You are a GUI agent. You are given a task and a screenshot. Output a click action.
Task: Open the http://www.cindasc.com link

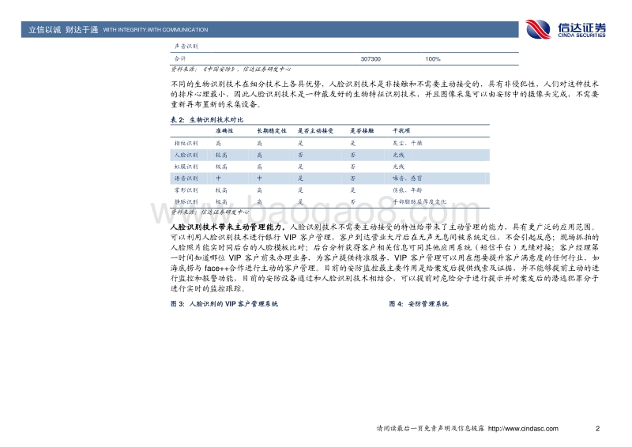pos(523,429)
